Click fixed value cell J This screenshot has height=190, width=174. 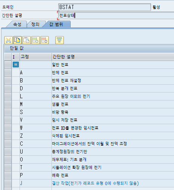[36, 183]
